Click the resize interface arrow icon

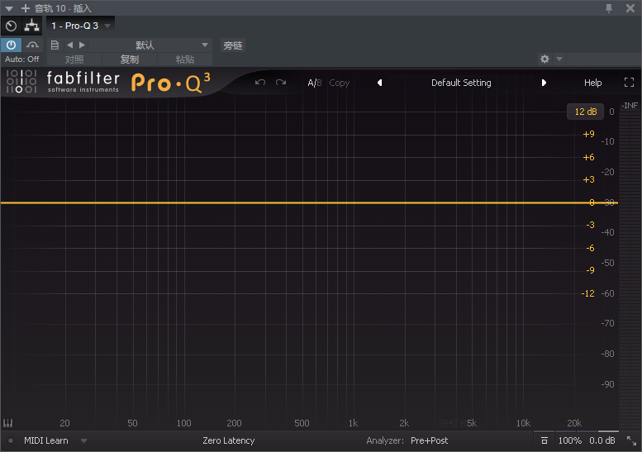[x=632, y=441]
